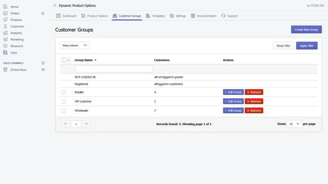This screenshot has height=184, width=328.
Task: Click the Orders inbox icon
Action: (5, 13)
